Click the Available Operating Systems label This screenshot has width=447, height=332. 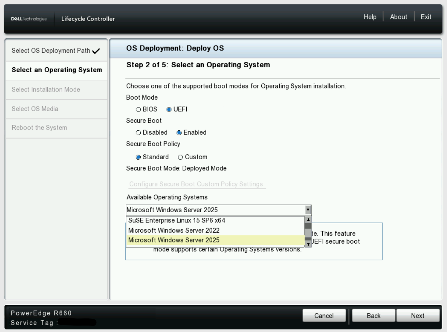(x=167, y=197)
